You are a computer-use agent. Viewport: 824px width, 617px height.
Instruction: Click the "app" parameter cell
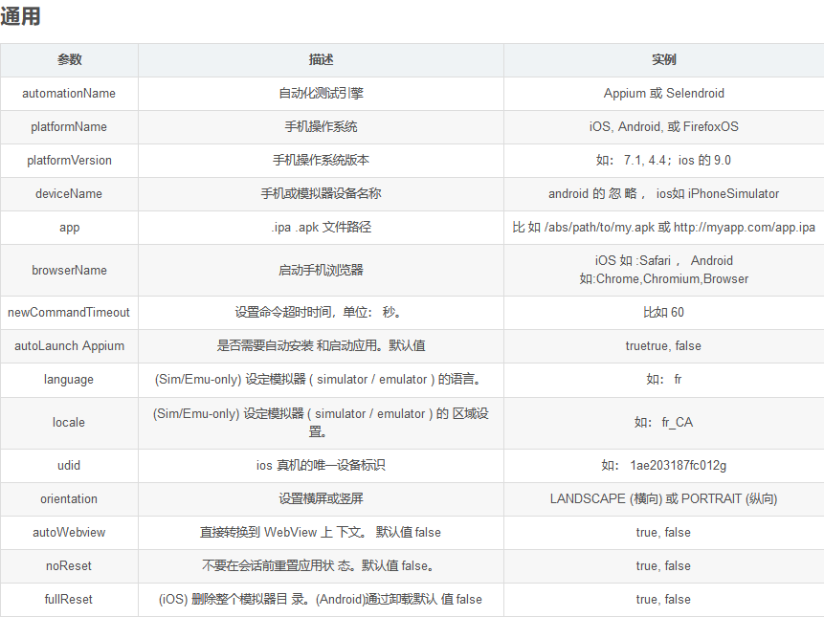tap(69, 228)
